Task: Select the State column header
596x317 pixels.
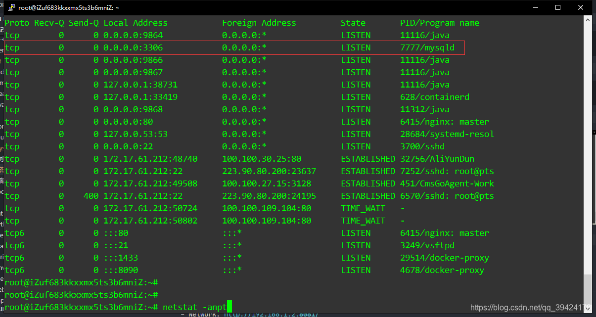Action: click(353, 23)
